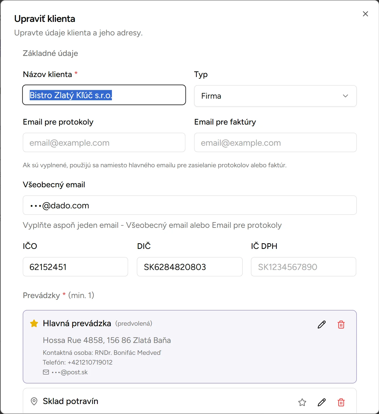Edit the Sklad potravín location
This screenshot has width=379, height=414.
(321, 402)
